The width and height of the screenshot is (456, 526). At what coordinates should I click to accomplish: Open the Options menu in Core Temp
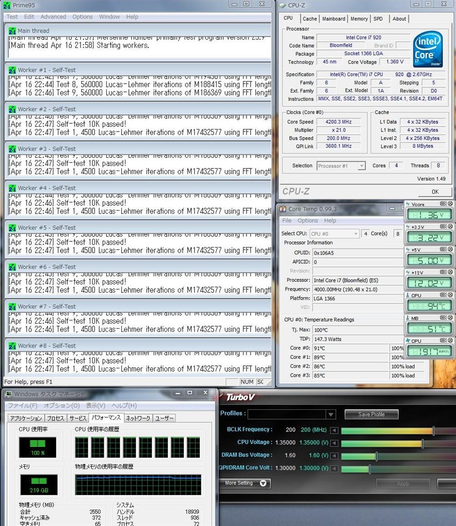point(308,221)
